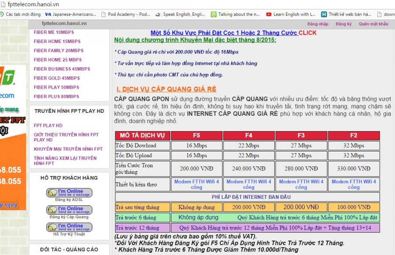
Task: Click PHÍ LẮP ĐẶT INTERNET BAN ĐẦU row
Action: (x=248, y=197)
